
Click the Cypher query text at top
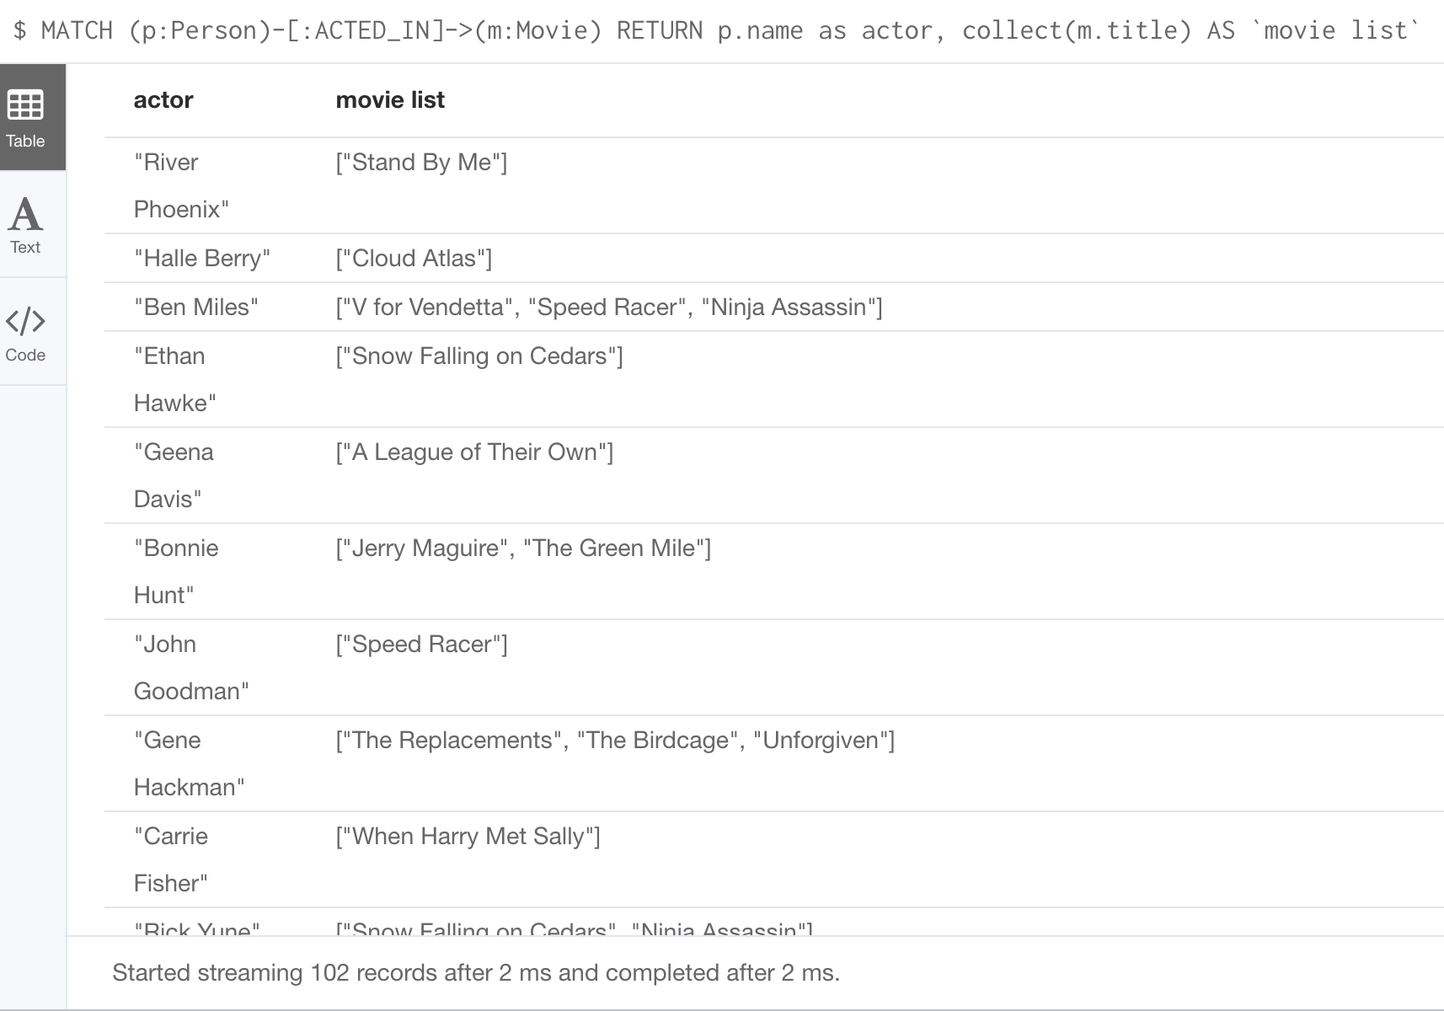pyautogui.click(x=717, y=30)
